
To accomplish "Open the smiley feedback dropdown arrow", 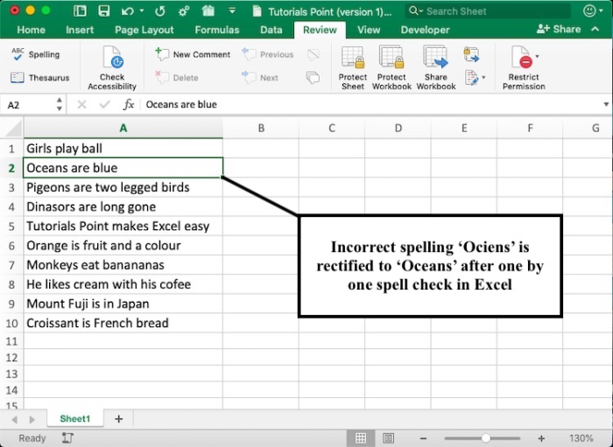I will coord(601,10).
